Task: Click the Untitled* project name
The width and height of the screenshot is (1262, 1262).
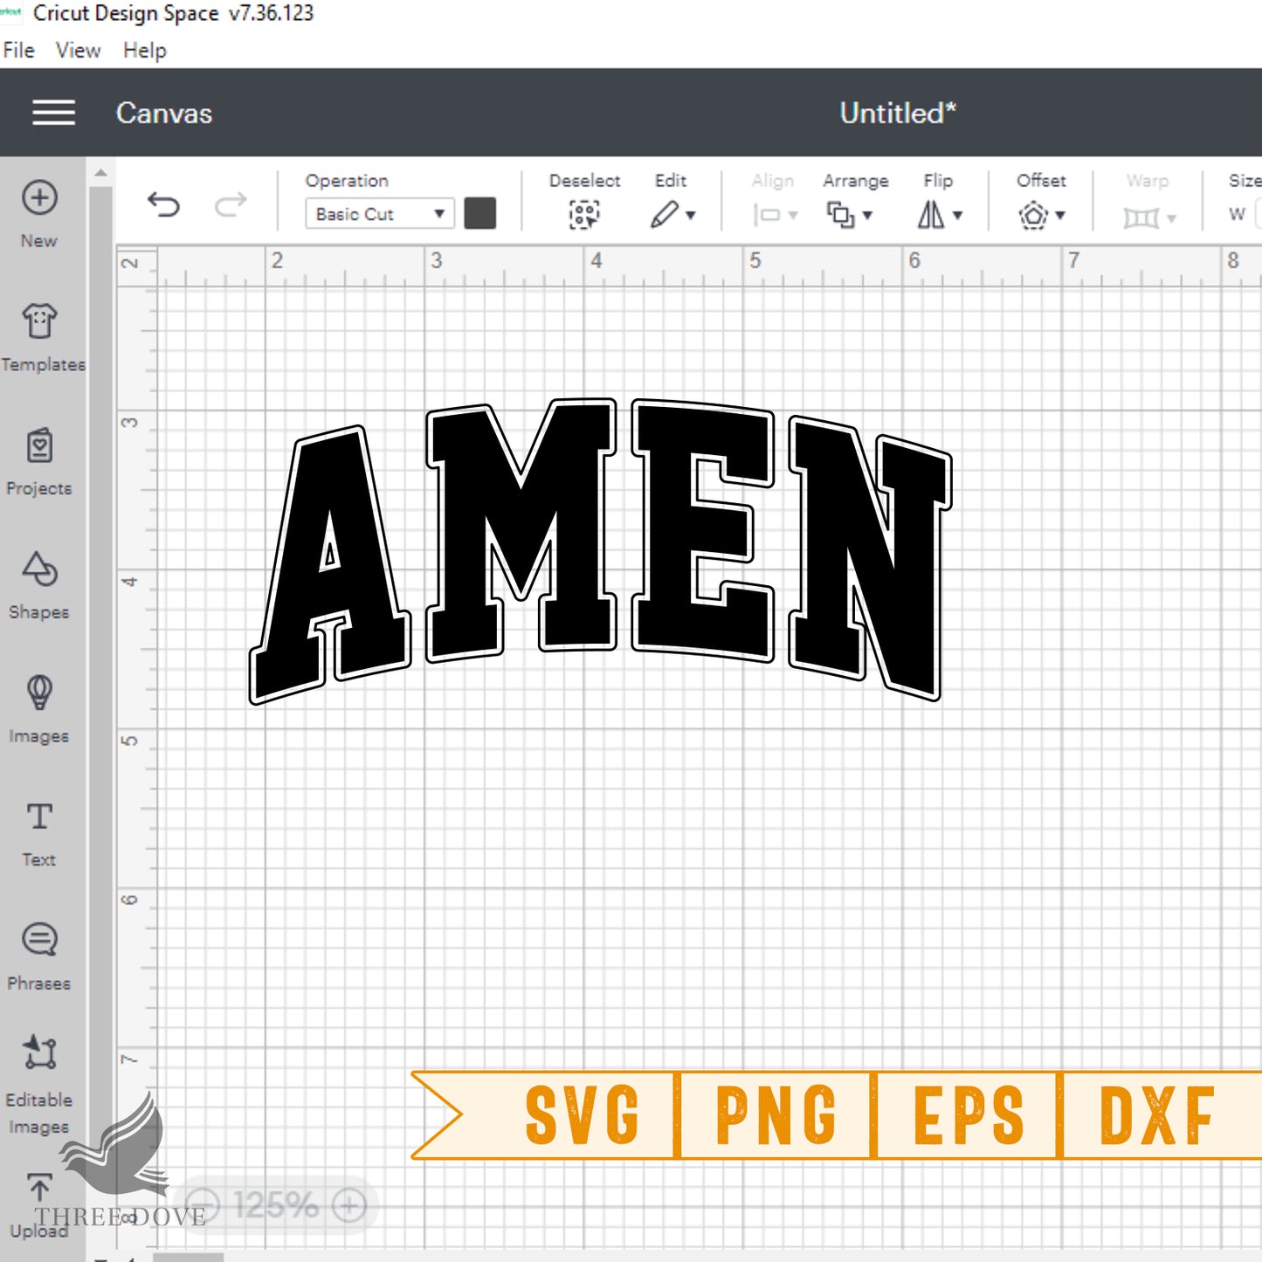Action: point(898,113)
